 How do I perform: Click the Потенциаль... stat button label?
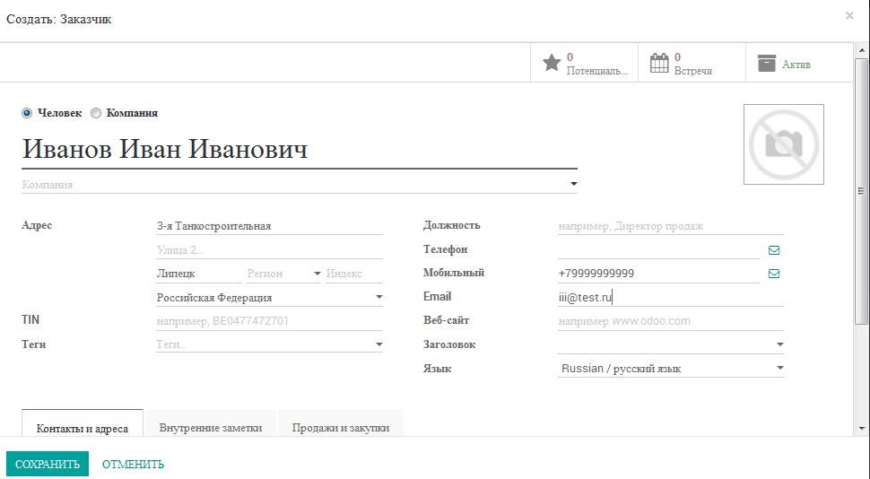[x=596, y=71]
